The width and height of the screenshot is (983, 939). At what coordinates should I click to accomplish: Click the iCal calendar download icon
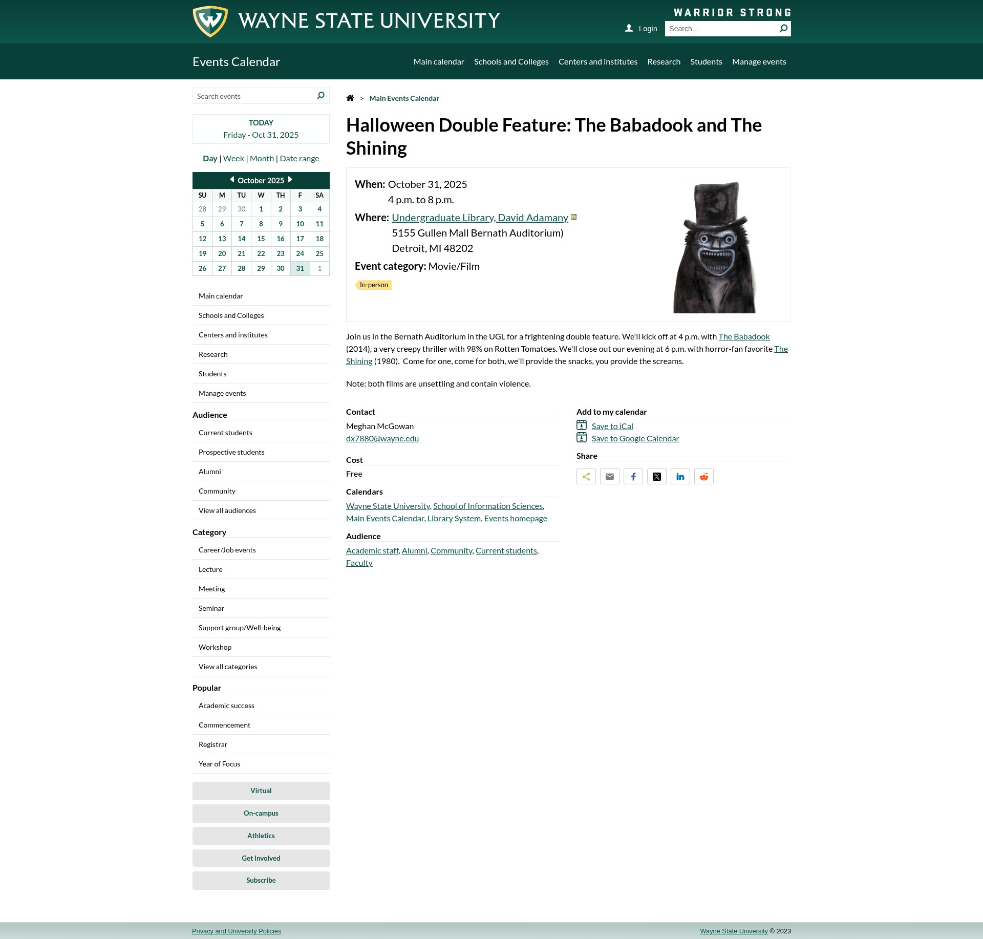(582, 425)
